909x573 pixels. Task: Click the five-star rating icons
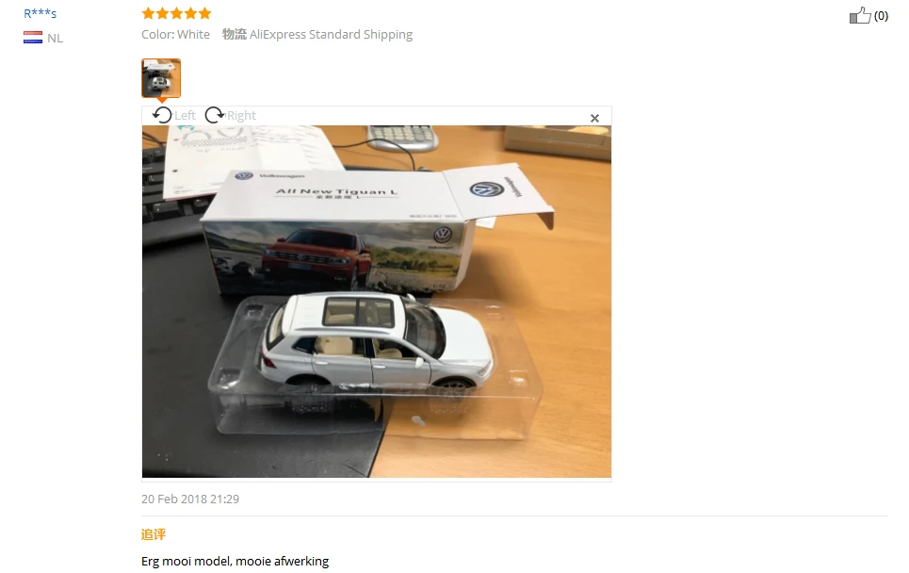(176, 13)
